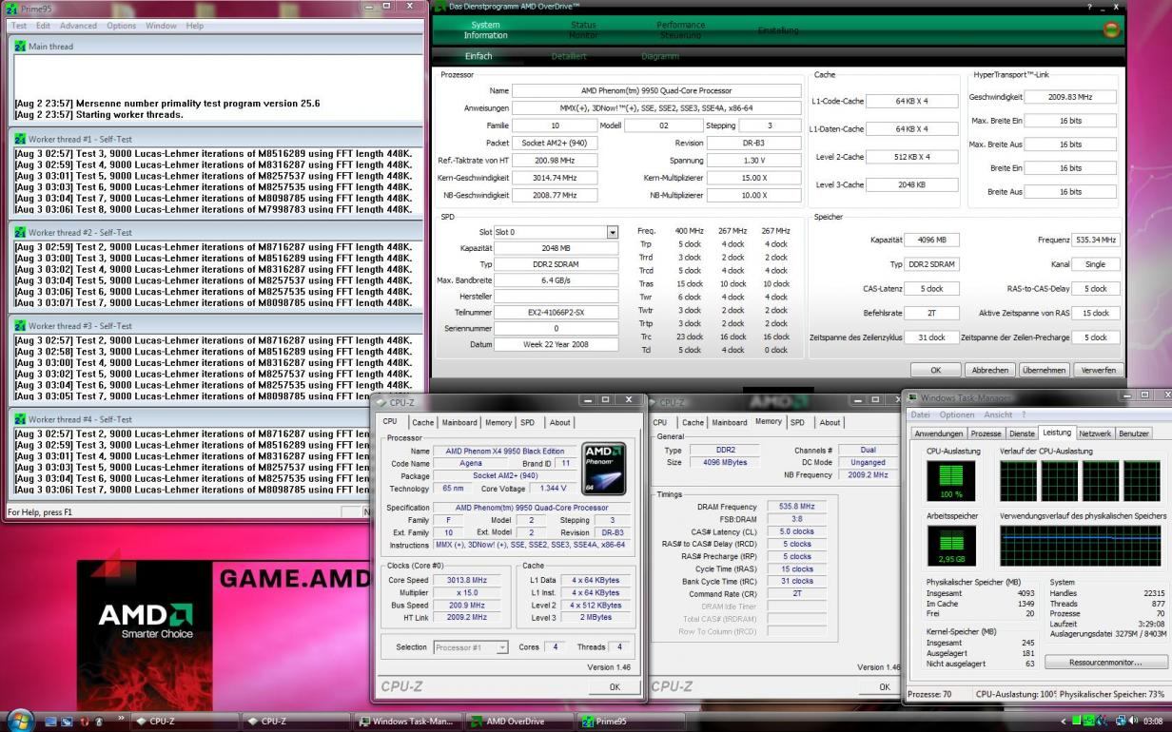Switch to the Prozesse tab in Task Manager

point(986,433)
